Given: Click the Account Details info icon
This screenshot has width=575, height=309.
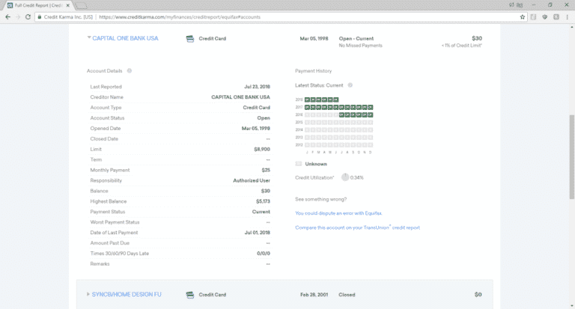Looking at the screenshot, I should click(130, 71).
